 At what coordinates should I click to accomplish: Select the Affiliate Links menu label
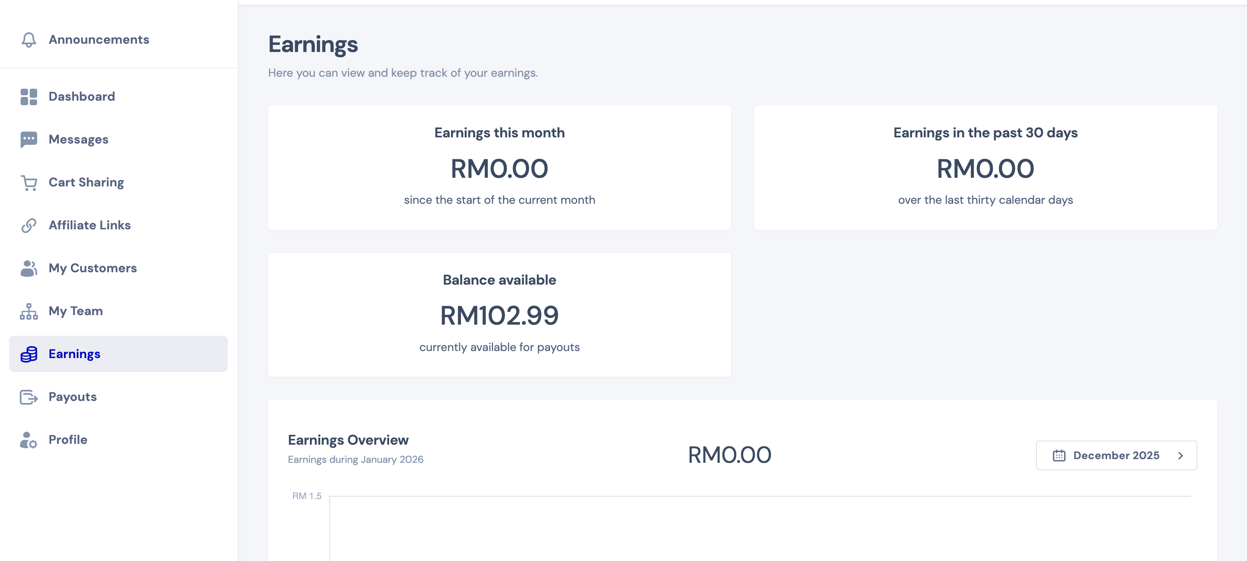[x=90, y=226]
